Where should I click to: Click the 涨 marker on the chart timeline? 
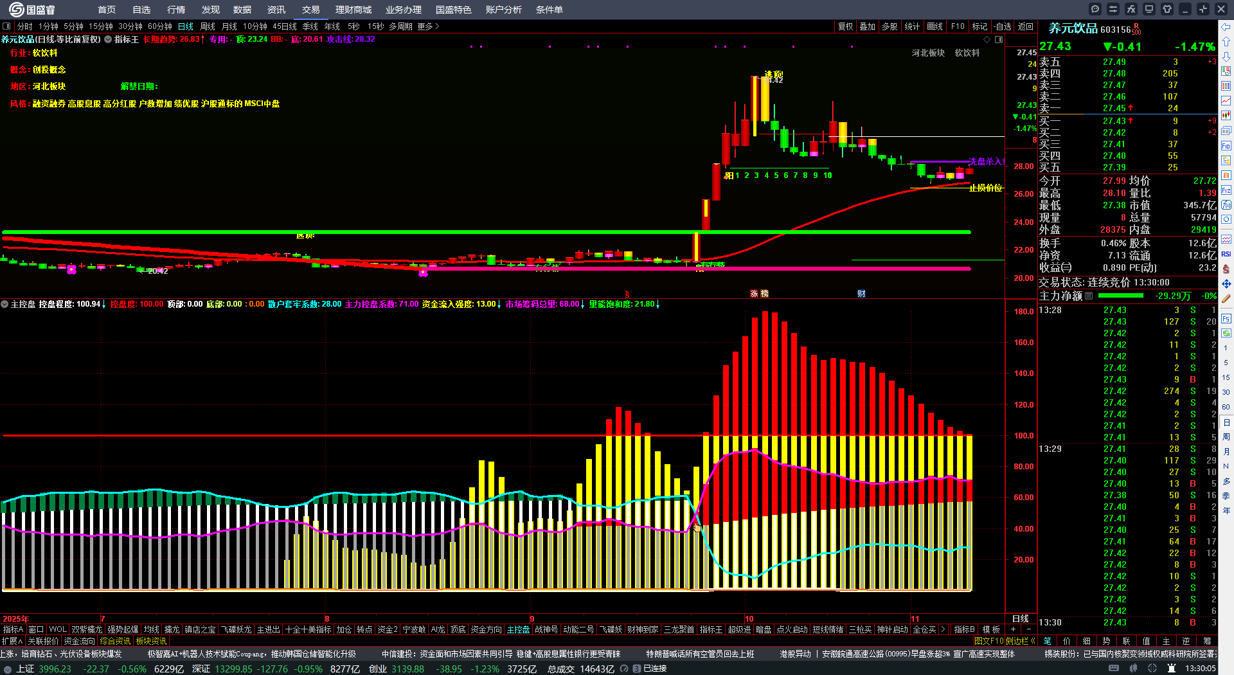[755, 293]
